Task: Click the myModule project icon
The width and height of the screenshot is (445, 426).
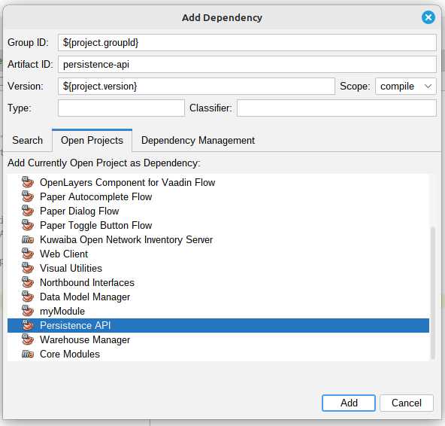Action: point(28,311)
